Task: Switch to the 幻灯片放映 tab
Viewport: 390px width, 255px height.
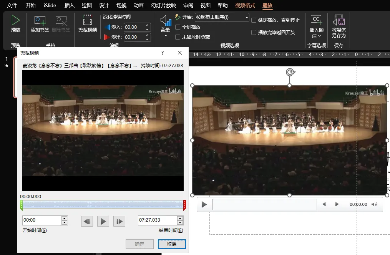Action: (x=163, y=5)
